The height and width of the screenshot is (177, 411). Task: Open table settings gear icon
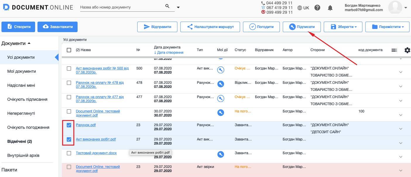[407, 50]
